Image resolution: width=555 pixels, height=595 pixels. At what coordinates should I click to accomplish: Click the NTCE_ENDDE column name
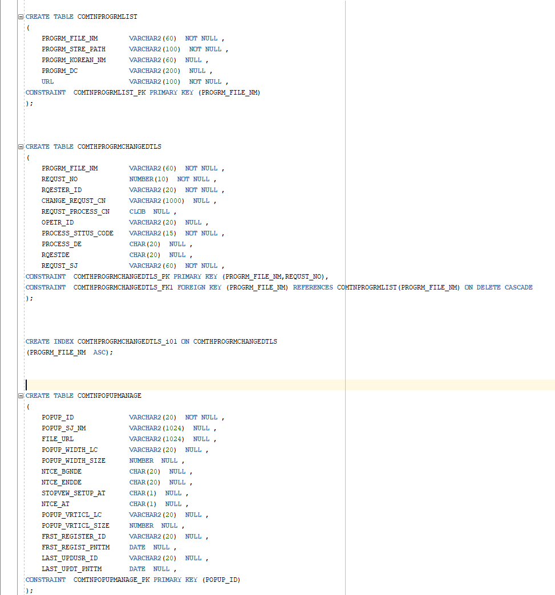tap(62, 482)
